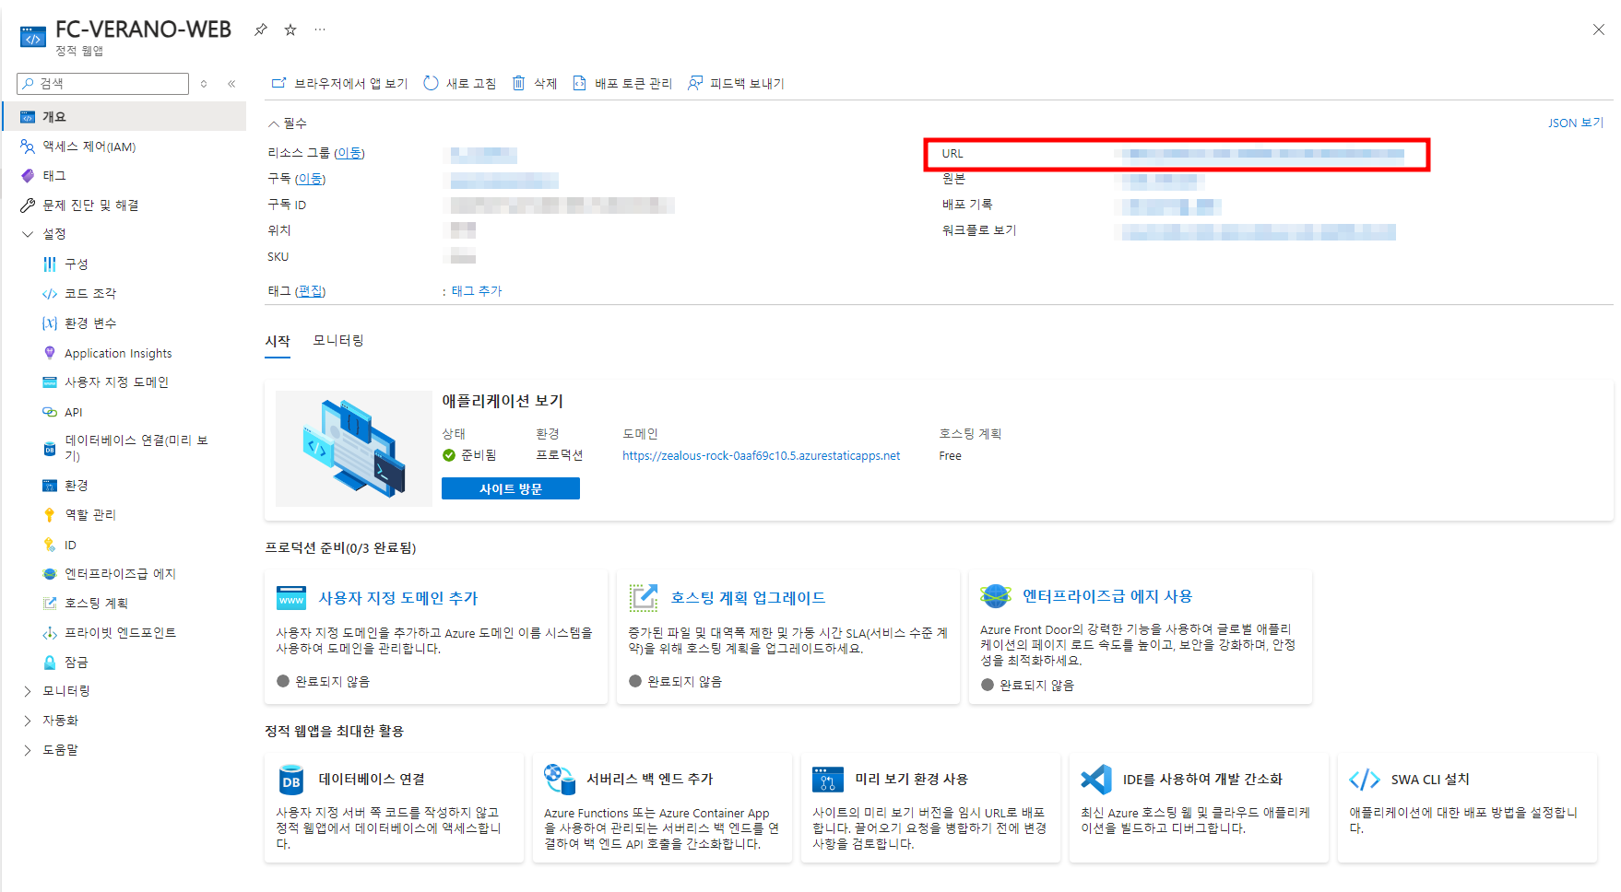Send feedback via 피드백 보내기
The width and height of the screenshot is (1621, 892).
[x=736, y=84]
